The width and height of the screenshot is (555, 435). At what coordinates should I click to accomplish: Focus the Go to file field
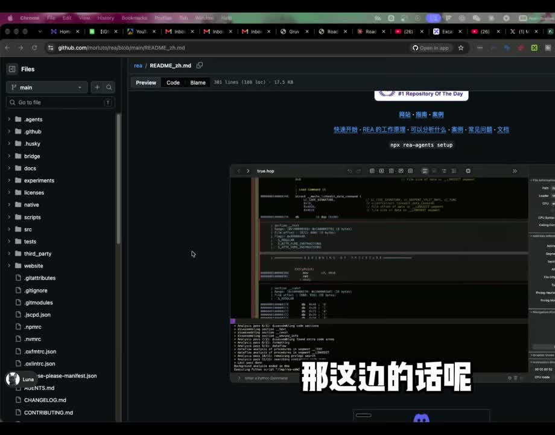click(60, 102)
